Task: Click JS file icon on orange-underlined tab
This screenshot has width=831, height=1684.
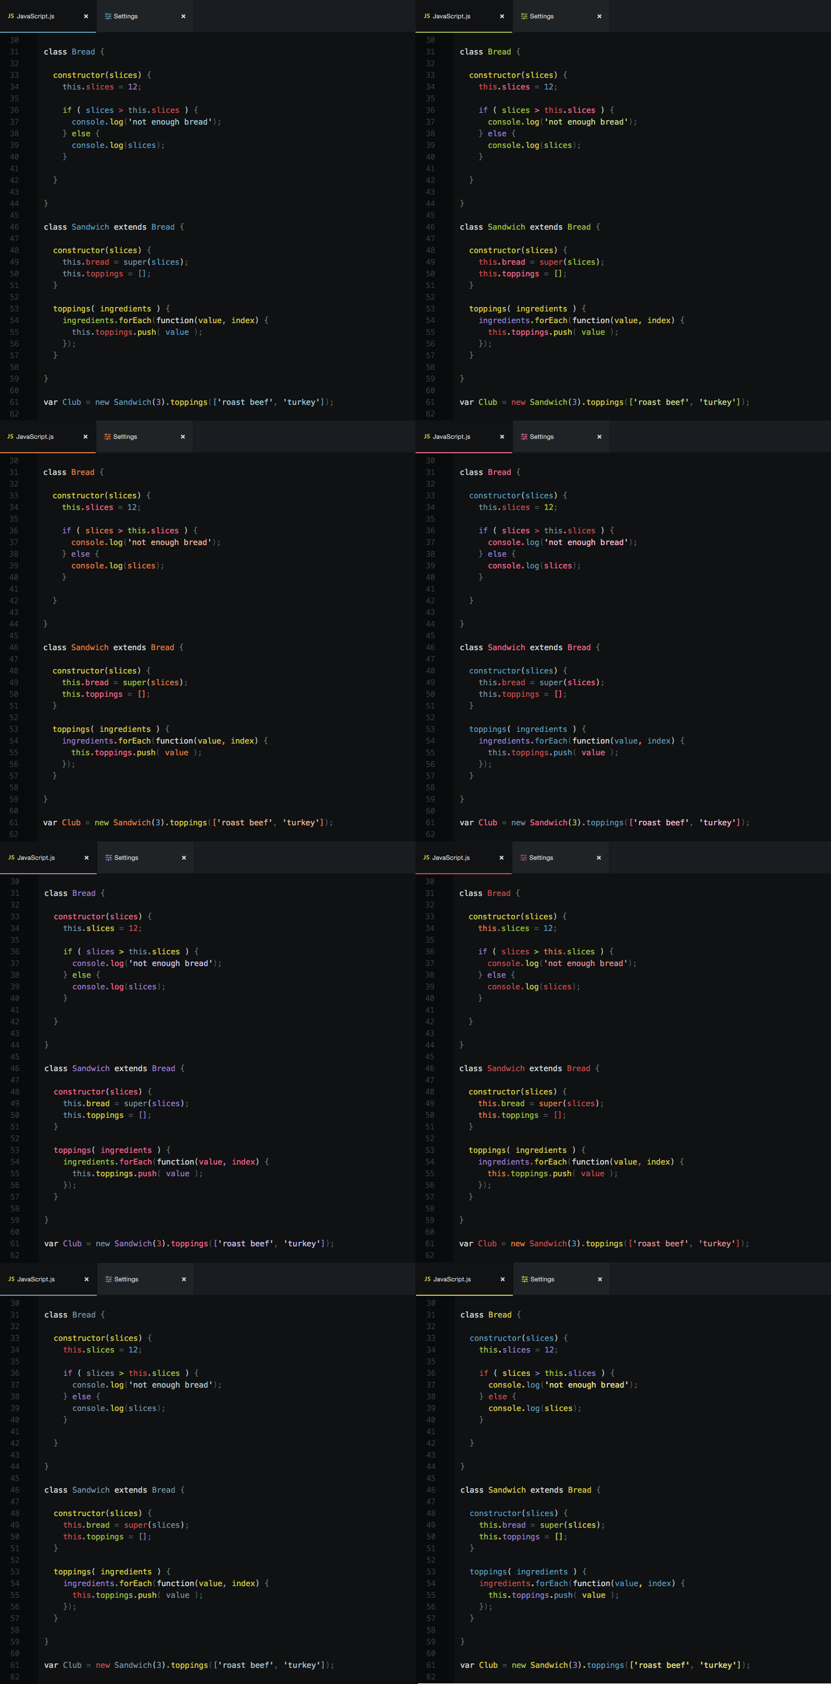Action: coord(10,437)
